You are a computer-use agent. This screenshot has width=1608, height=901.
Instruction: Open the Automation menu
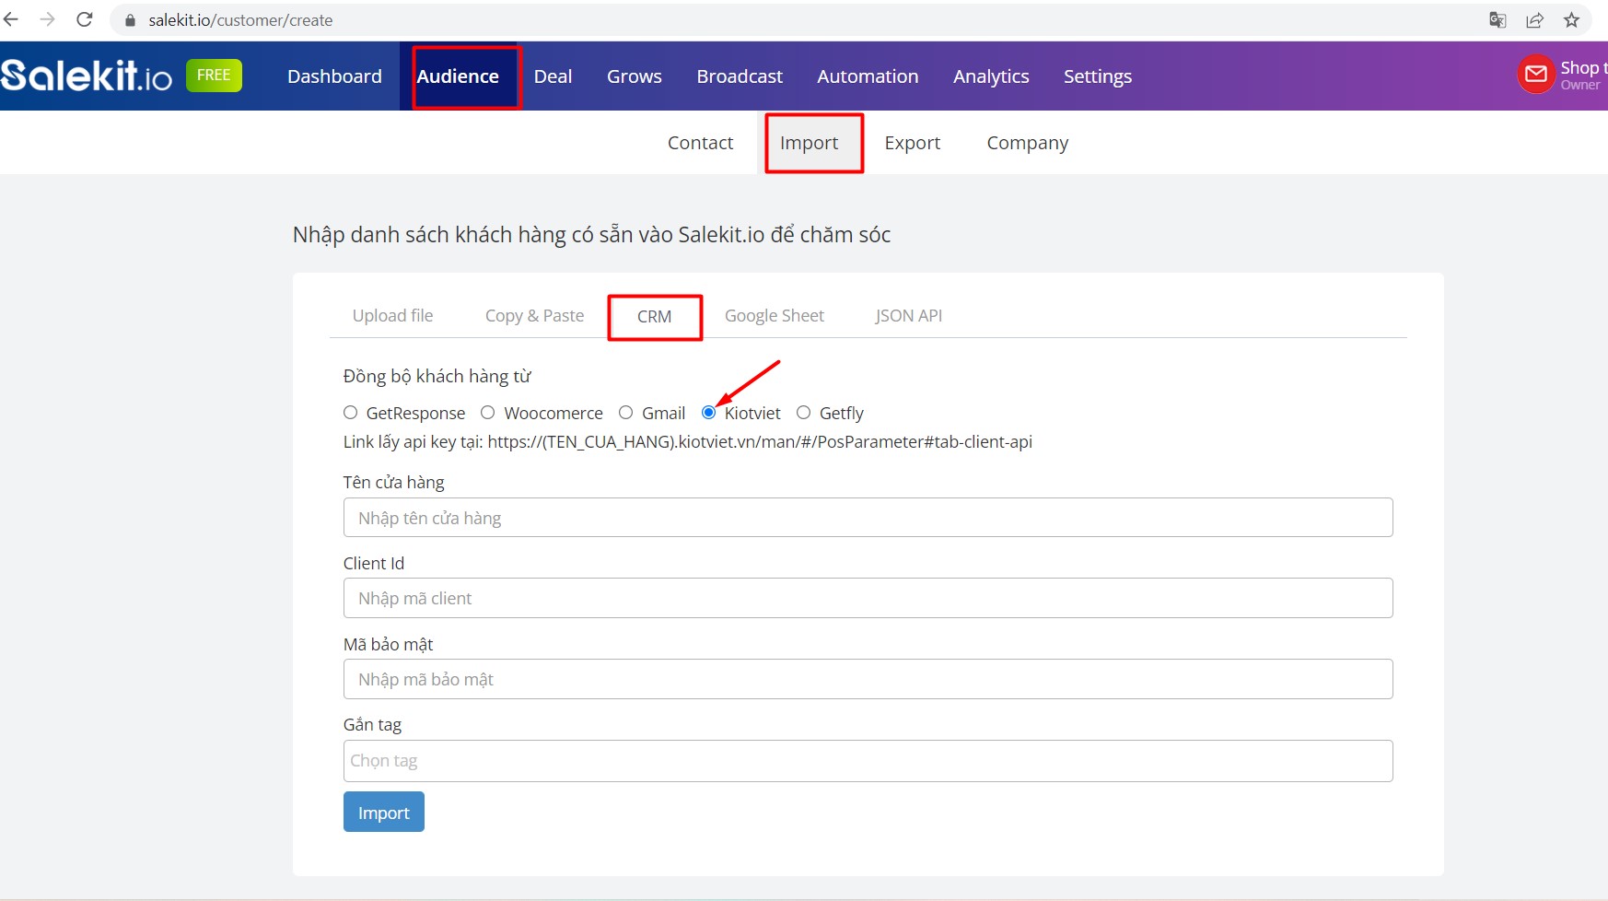point(868,76)
